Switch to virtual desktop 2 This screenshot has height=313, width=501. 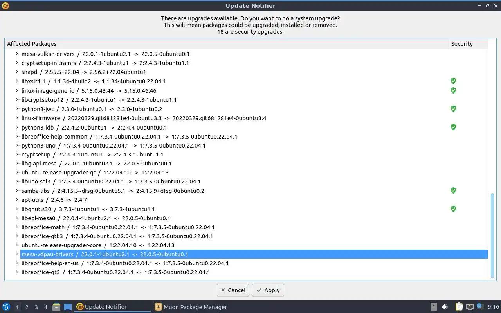pyautogui.click(x=27, y=307)
